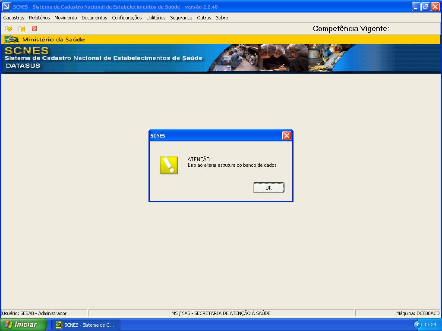Open the Utilitários menu
442x331 pixels.
[156, 18]
